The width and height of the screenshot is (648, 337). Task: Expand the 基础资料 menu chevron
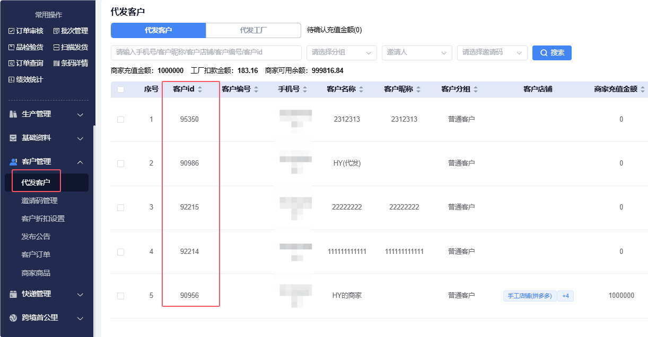click(81, 138)
